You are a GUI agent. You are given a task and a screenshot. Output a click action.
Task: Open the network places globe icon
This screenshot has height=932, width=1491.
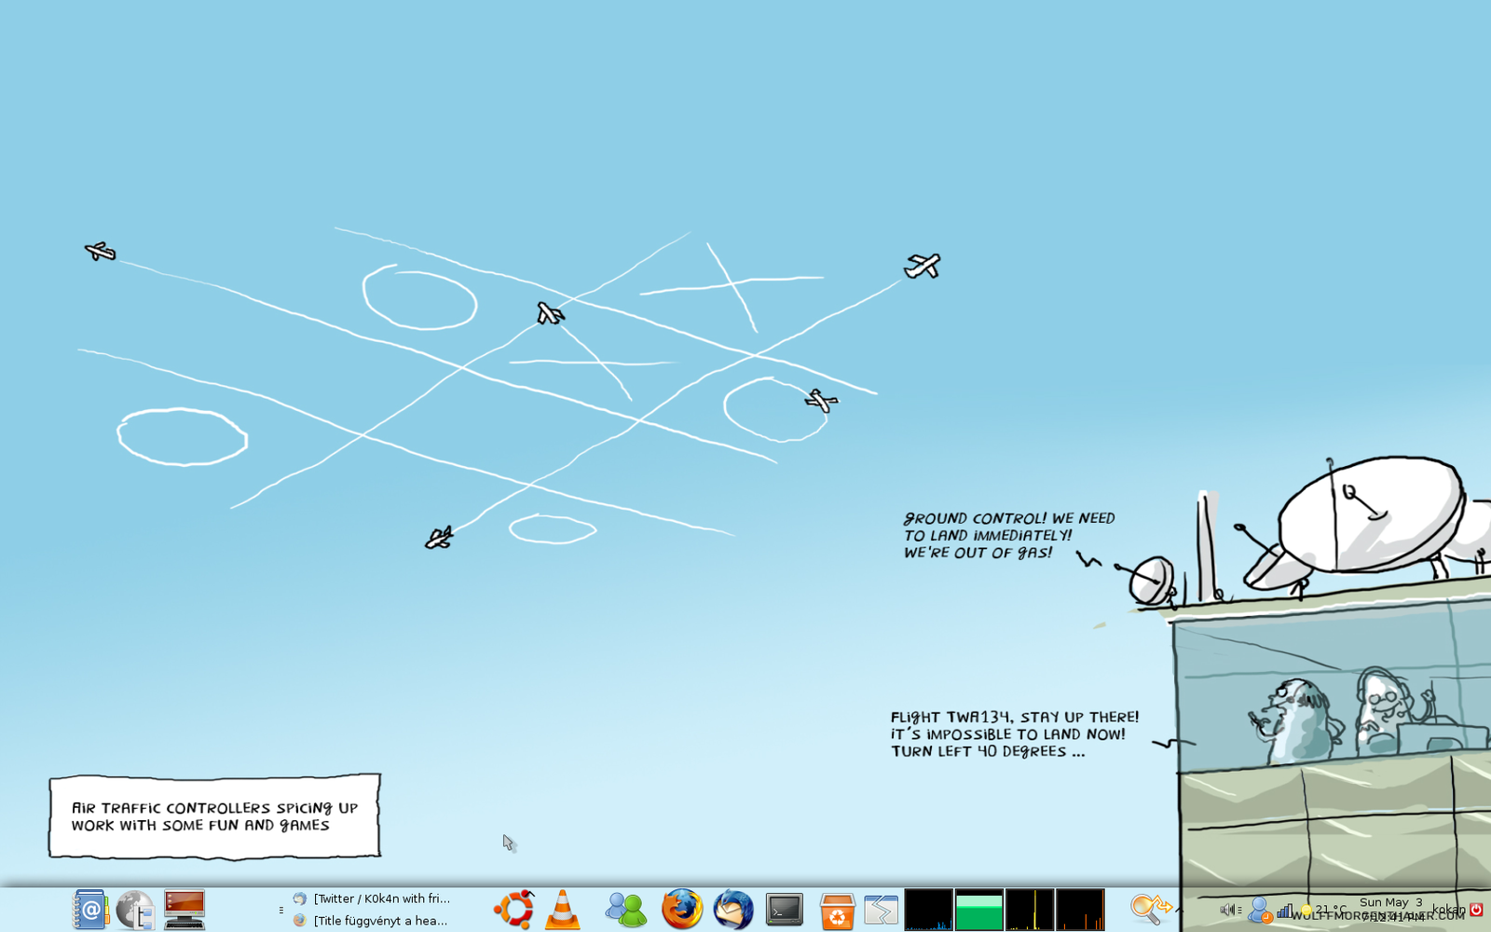(x=136, y=910)
